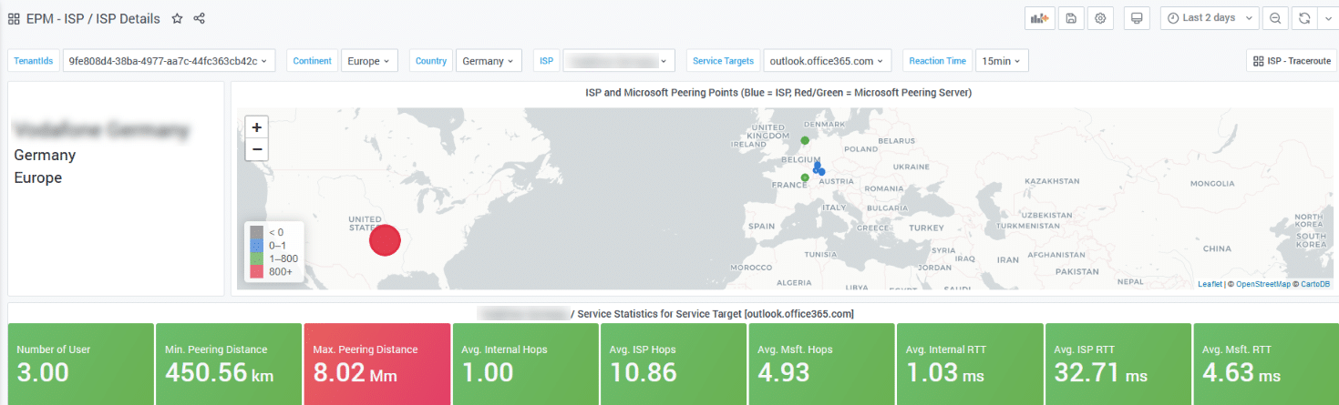The image size is (1339, 405).
Task: Star this dashboard as favorite
Action: point(177,18)
